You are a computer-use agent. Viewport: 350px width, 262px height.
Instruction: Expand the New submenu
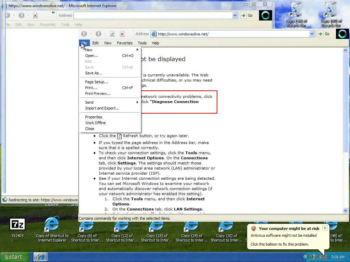tap(110, 50)
